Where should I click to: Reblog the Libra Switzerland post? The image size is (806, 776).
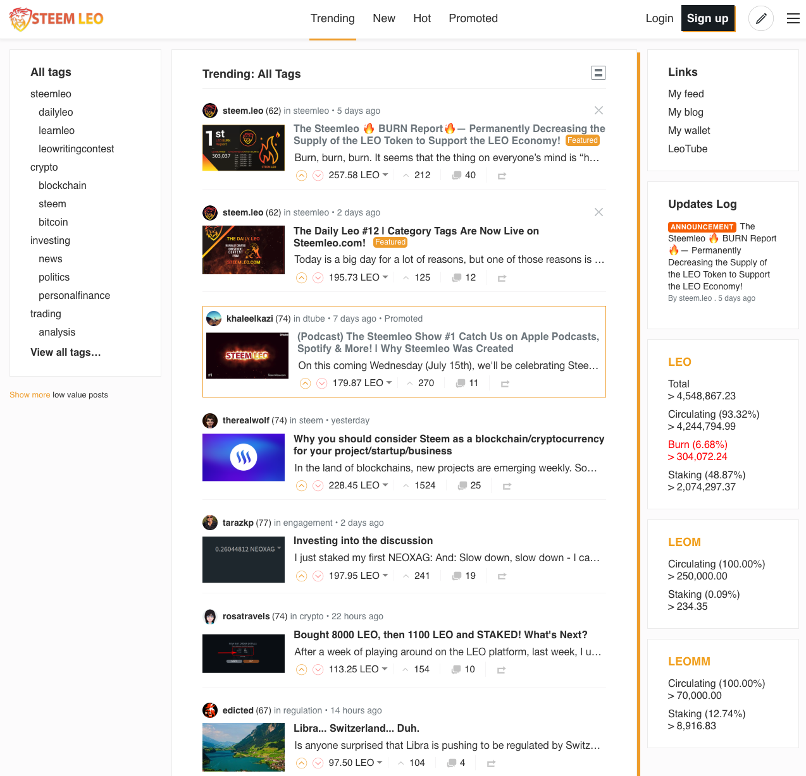(x=491, y=763)
